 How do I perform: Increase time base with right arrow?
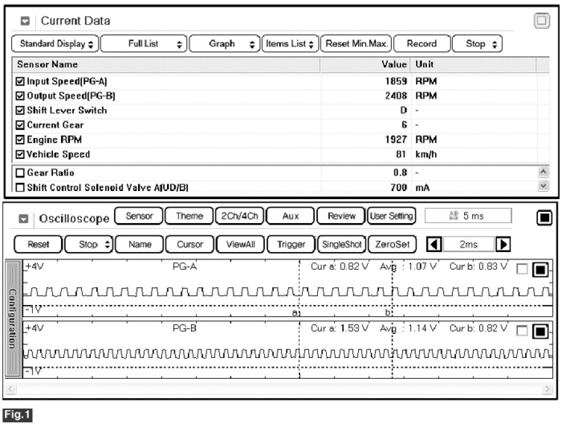click(x=503, y=245)
